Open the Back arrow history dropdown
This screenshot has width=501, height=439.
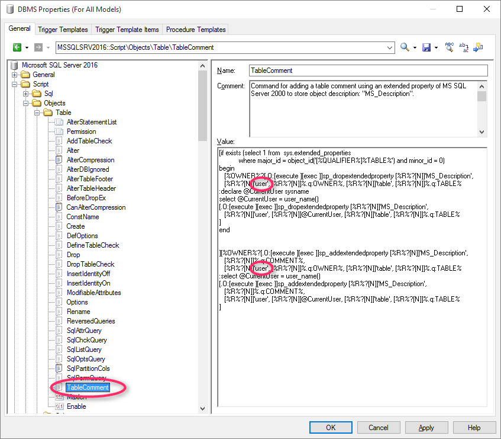27,47
